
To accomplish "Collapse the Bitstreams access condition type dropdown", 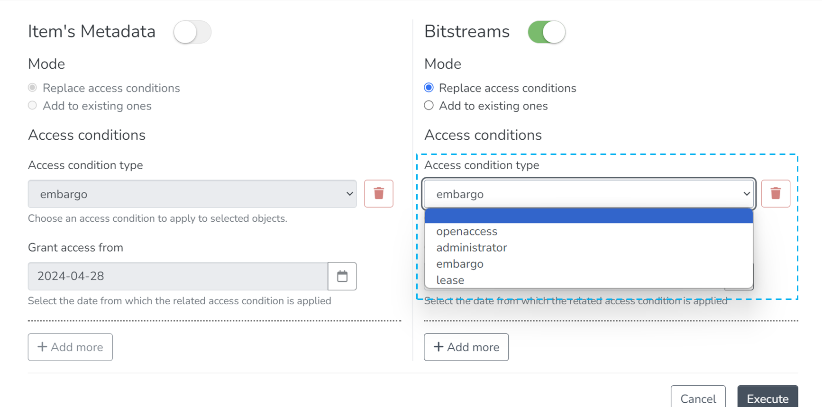I will click(588, 194).
